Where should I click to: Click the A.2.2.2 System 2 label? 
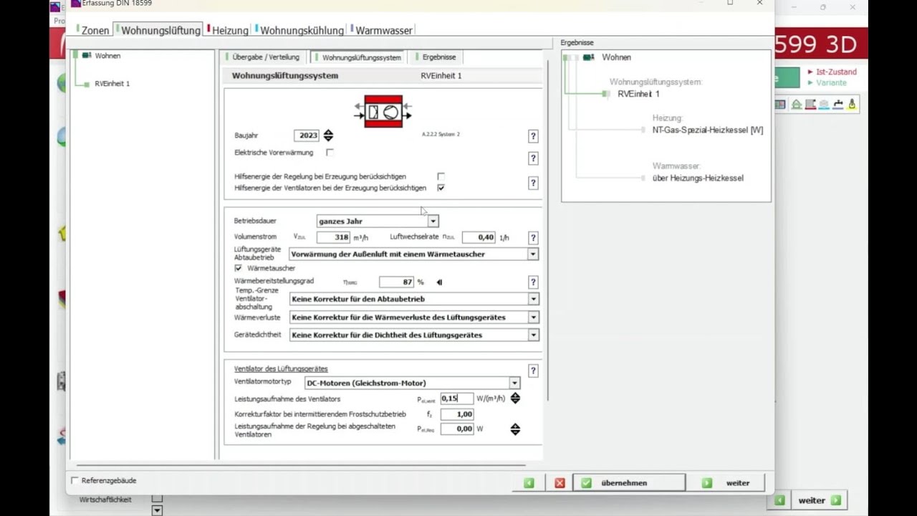pyautogui.click(x=441, y=134)
